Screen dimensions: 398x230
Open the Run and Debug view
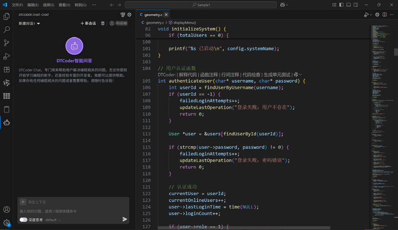6,56
